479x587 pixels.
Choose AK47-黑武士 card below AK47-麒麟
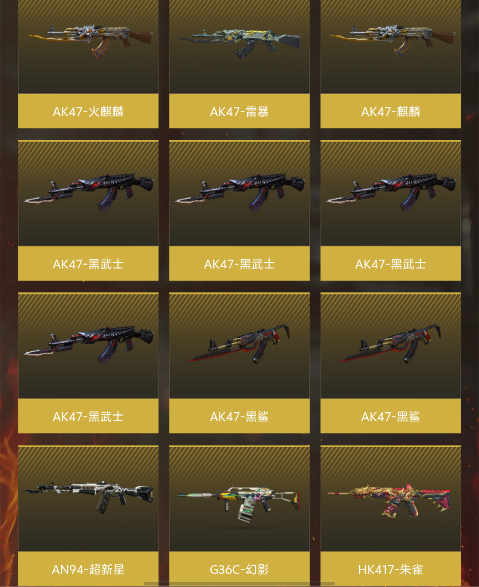391,210
